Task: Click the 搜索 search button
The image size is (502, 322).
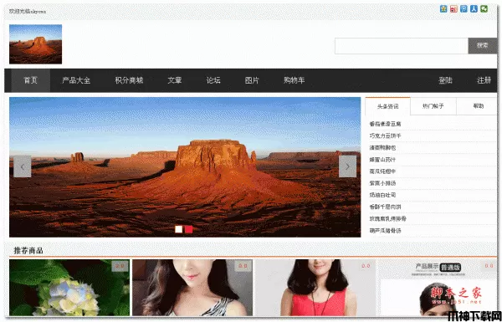Action: tap(483, 46)
